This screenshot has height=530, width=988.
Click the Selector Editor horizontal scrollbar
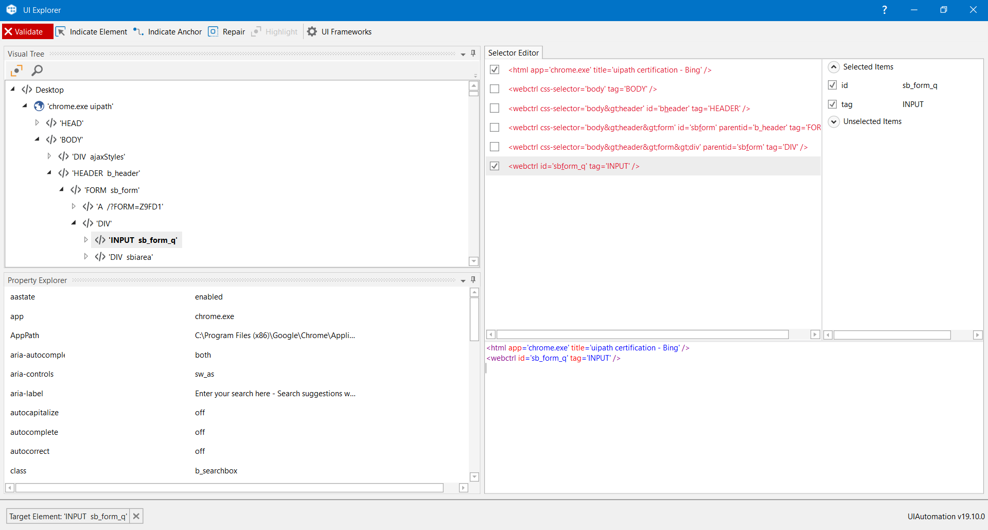click(642, 335)
